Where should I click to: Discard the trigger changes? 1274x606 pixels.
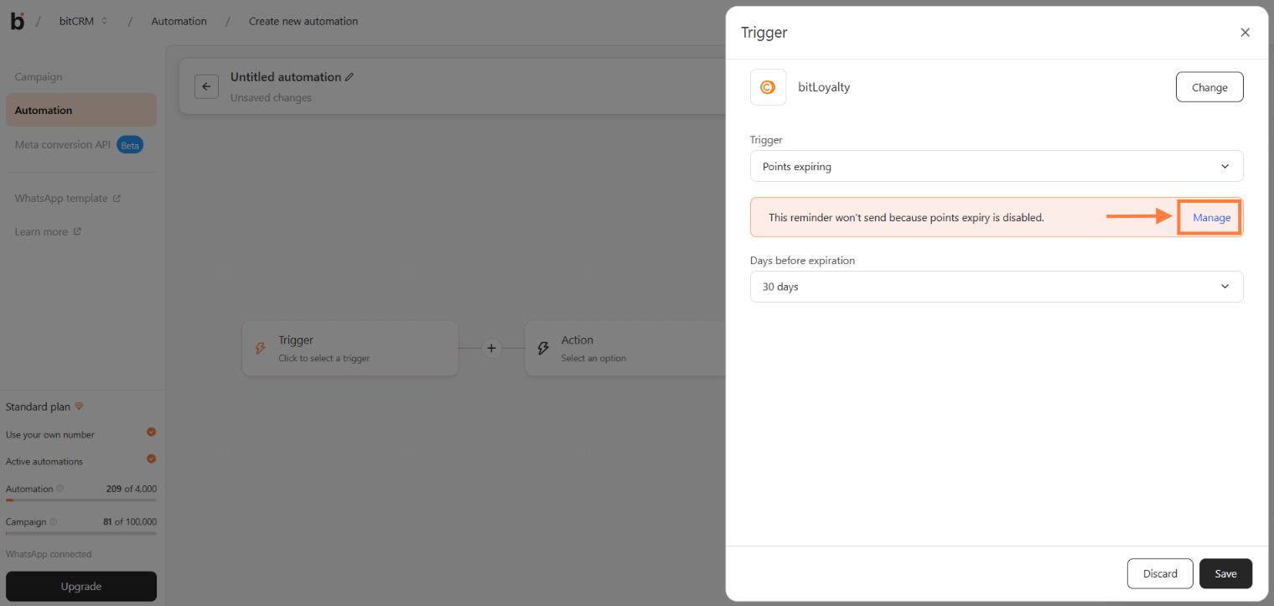(1160, 573)
